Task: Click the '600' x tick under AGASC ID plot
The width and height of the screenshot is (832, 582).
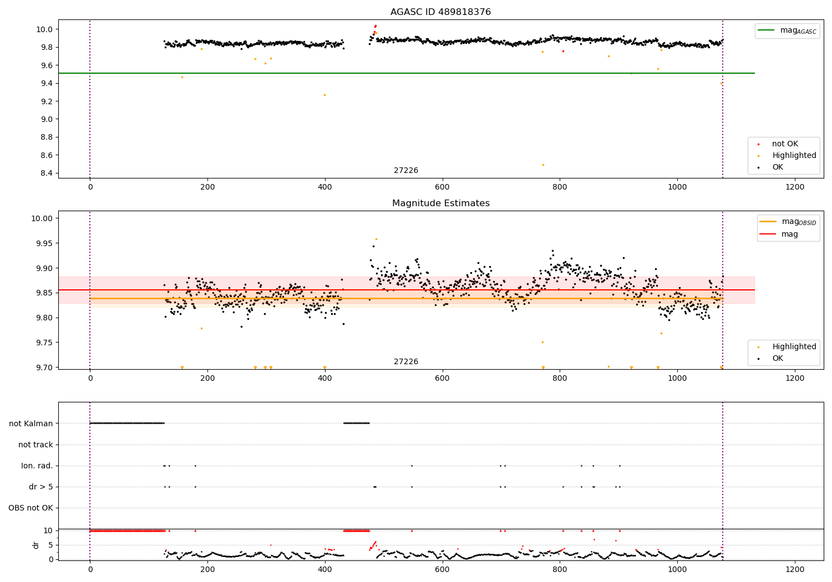Action: click(442, 187)
